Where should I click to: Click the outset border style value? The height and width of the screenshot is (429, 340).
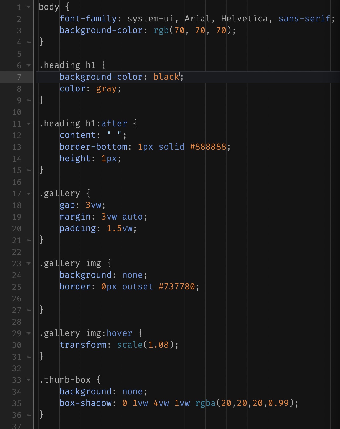pyautogui.click(x=138, y=287)
